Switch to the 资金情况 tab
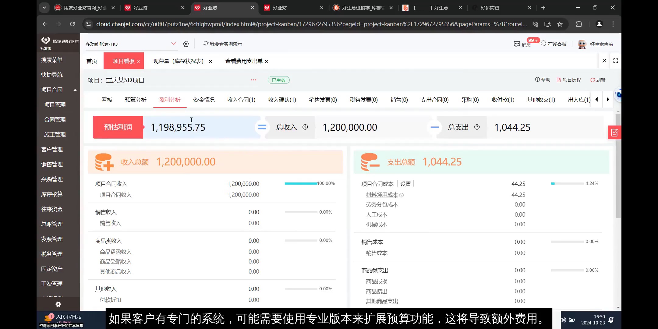The height and width of the screenshot is (329, 658). click(x=203, y=100)
